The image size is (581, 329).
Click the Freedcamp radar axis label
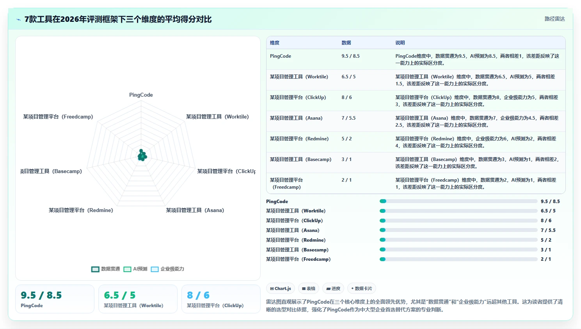[x=58, y=117]
